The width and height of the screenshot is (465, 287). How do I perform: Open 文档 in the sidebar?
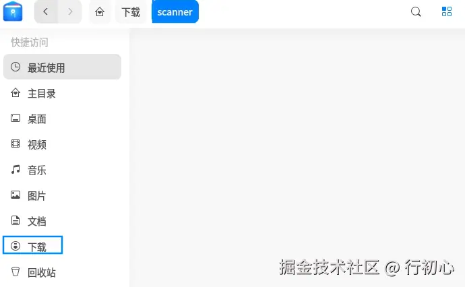62,221
